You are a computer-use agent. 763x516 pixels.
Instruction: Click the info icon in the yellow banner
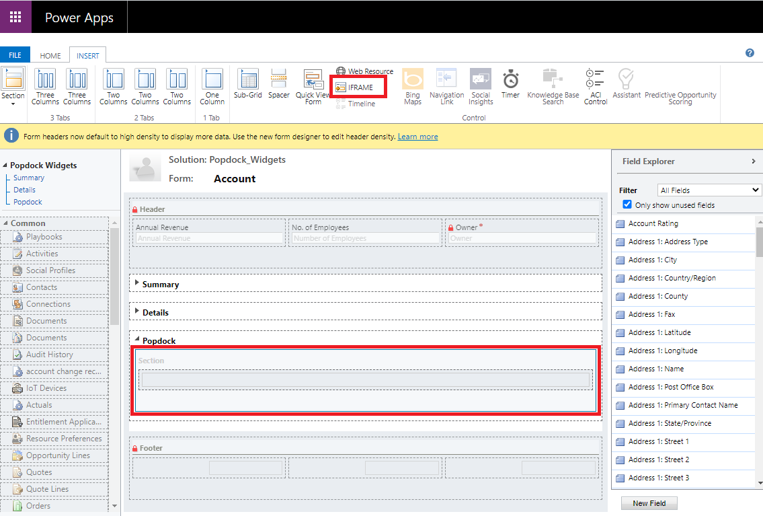[x=11, y=136]
